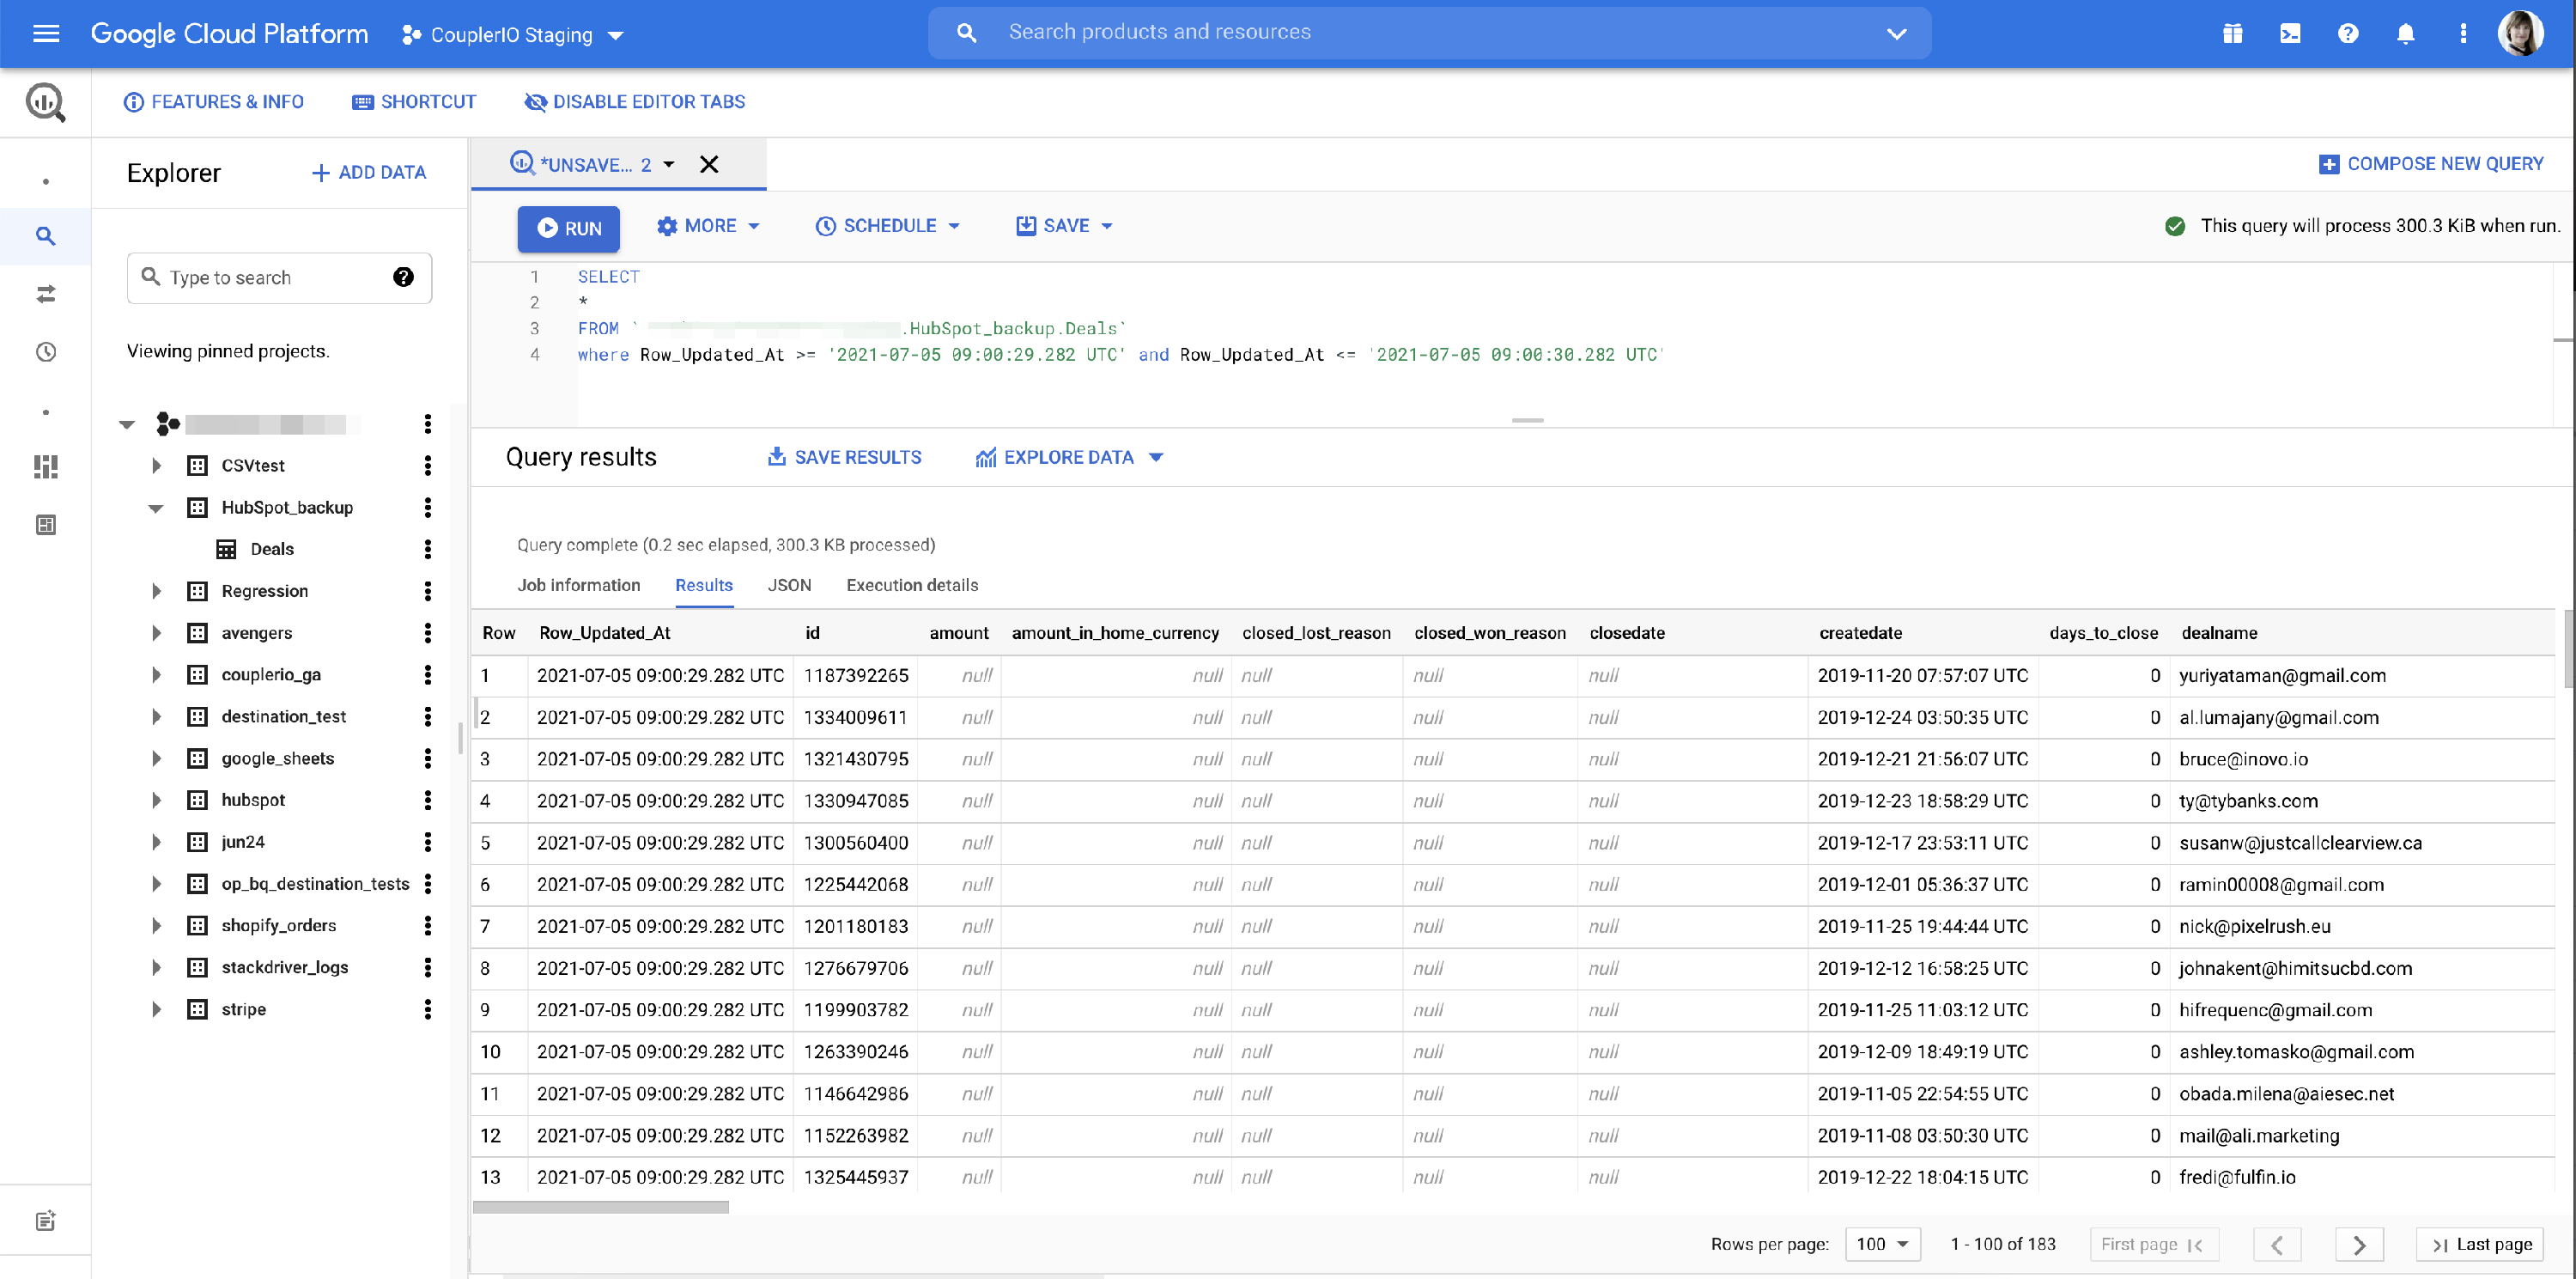Image resolution: width=2576 pixels, height=1279 pixels.
Task: Open FEATURES & INFO
Action: click(214, 102)
